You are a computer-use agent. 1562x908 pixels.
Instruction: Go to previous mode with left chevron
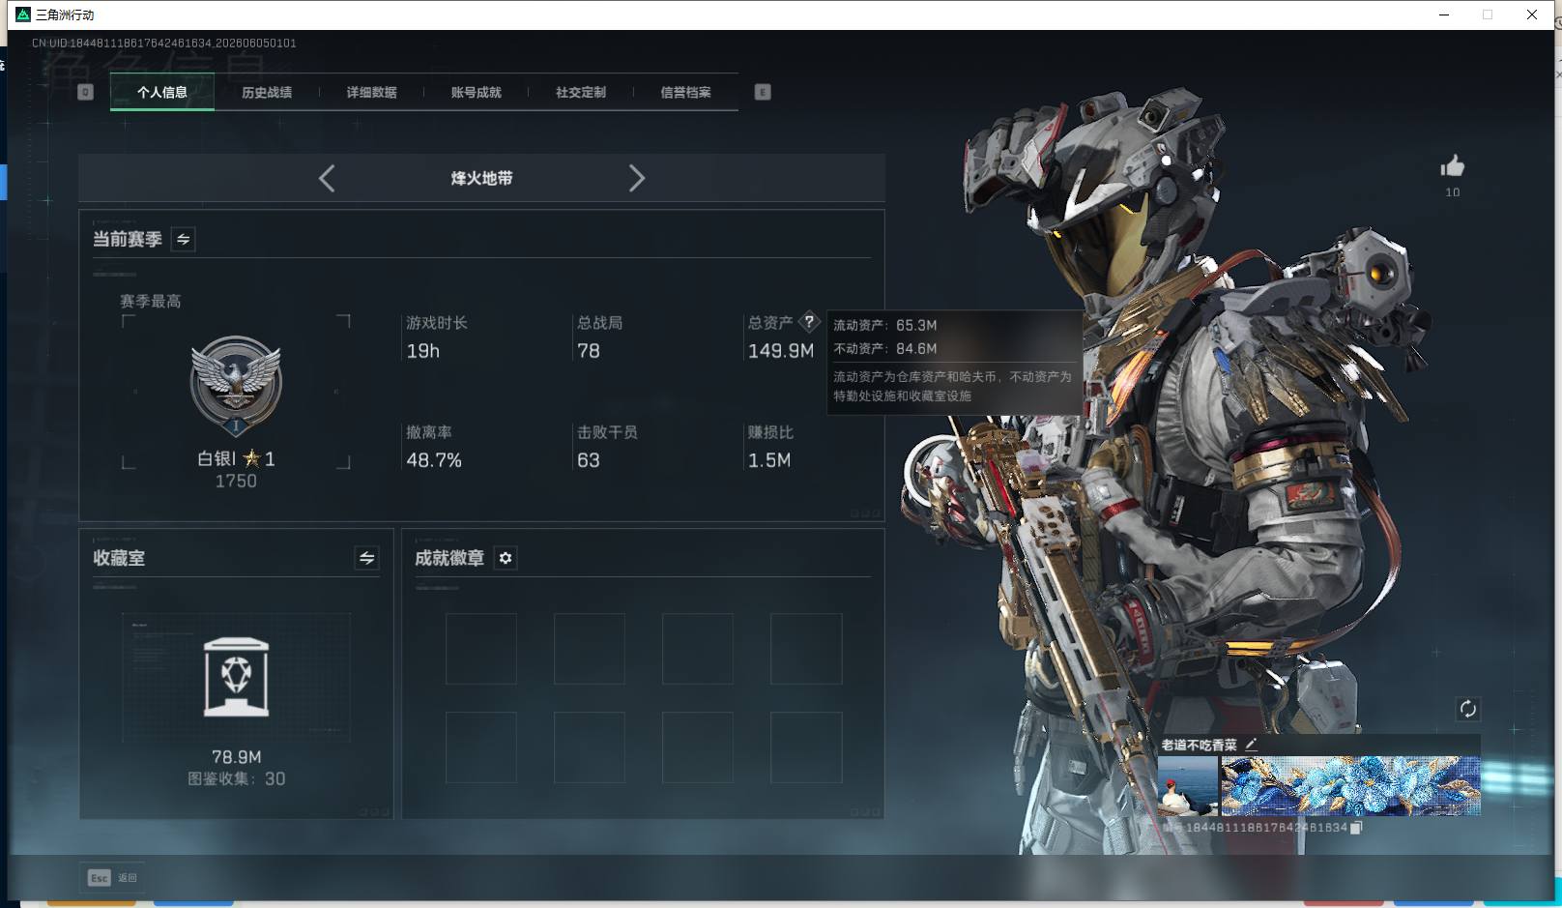pyautogui.click(x=327, y=178)
